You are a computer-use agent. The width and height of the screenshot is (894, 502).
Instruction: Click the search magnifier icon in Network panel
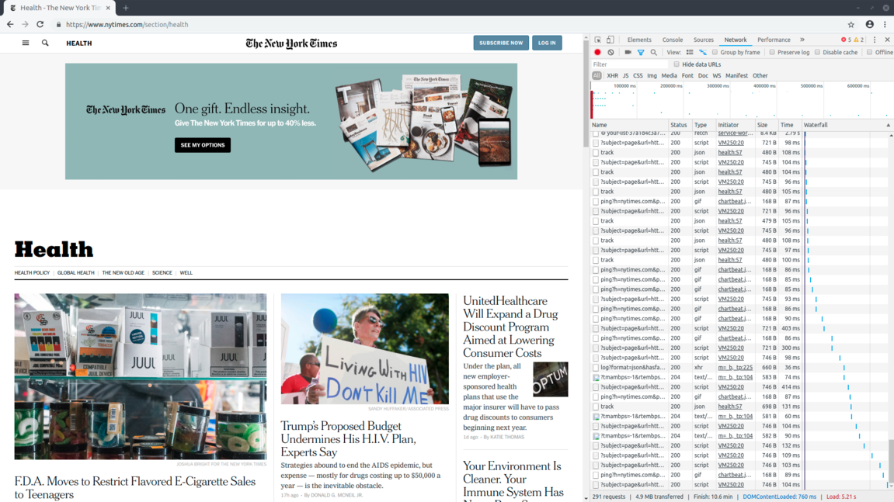tap(653, 51)
